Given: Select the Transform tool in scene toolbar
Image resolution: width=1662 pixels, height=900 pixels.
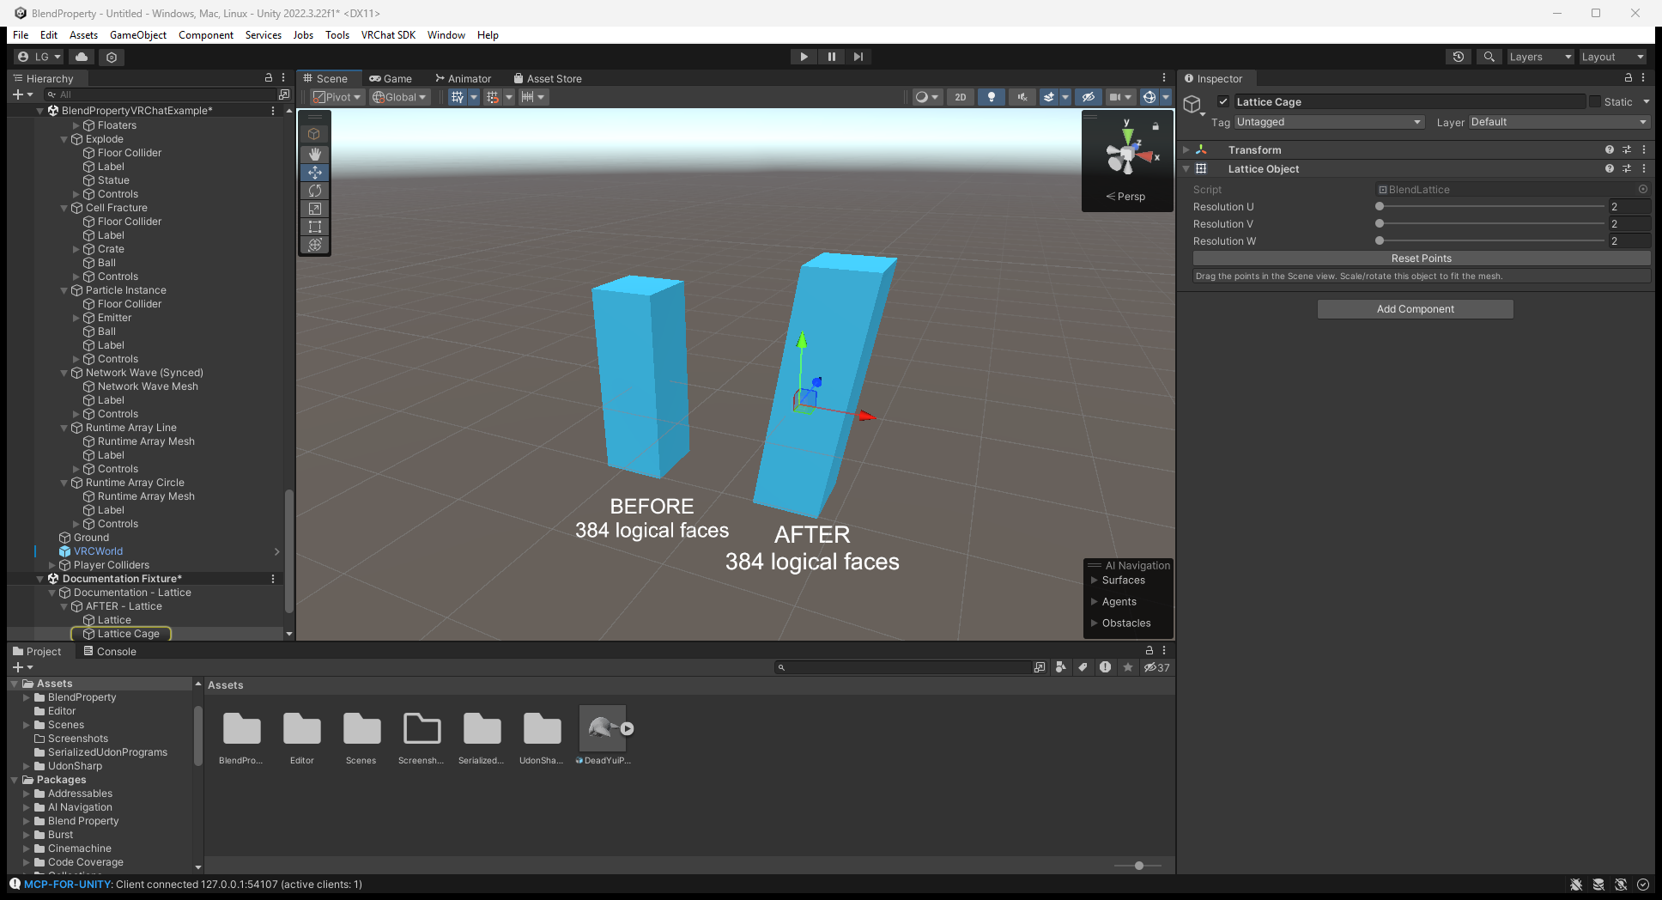Looking at the screenshot, I should pos(315,245).
